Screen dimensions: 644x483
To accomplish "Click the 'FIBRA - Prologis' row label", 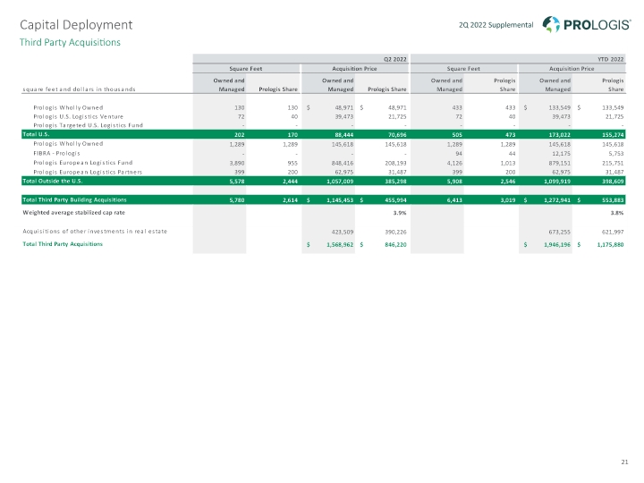I will [x=56, y=153].
